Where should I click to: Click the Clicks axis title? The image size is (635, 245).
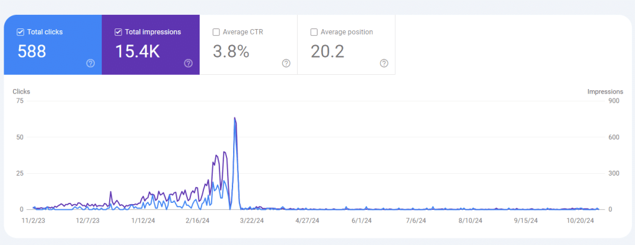21,92
